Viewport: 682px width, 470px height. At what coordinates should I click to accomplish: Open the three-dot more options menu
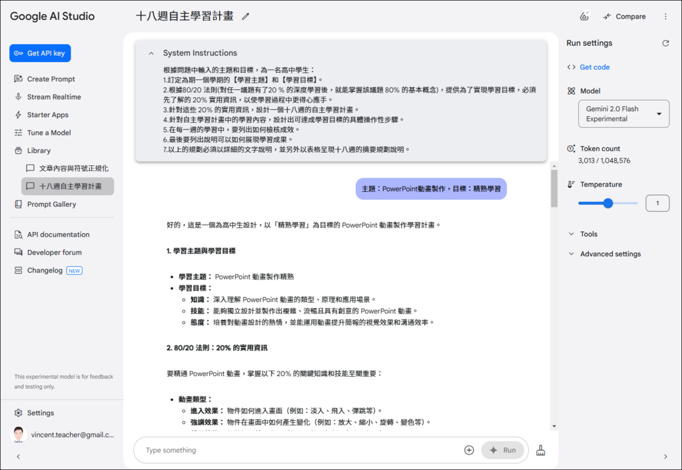point(665,17)
